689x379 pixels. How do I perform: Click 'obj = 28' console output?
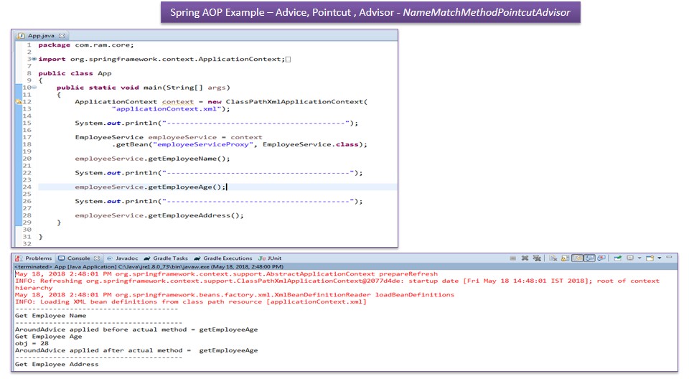tap(32, 343)
